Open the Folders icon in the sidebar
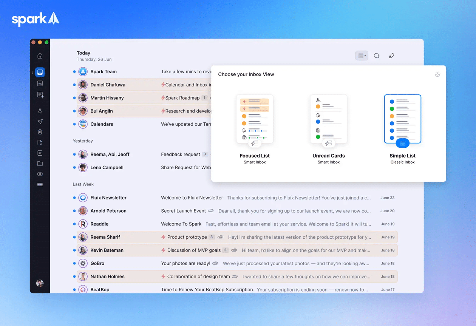Screen dimensions: 476x326 [40, 164]
